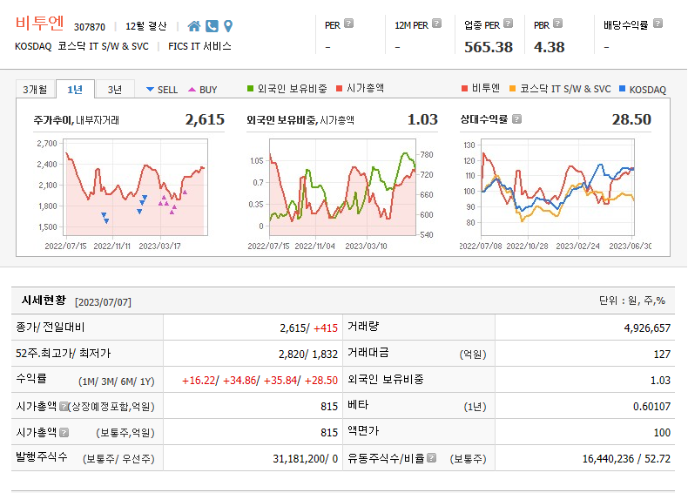Click the trading volume 4,926,657
688x493 pixels.
[647, 328]
